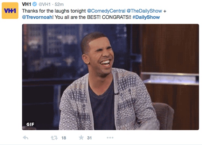Retweet using the retweet arrows icon
202x145 pixels.
(54, 138)
